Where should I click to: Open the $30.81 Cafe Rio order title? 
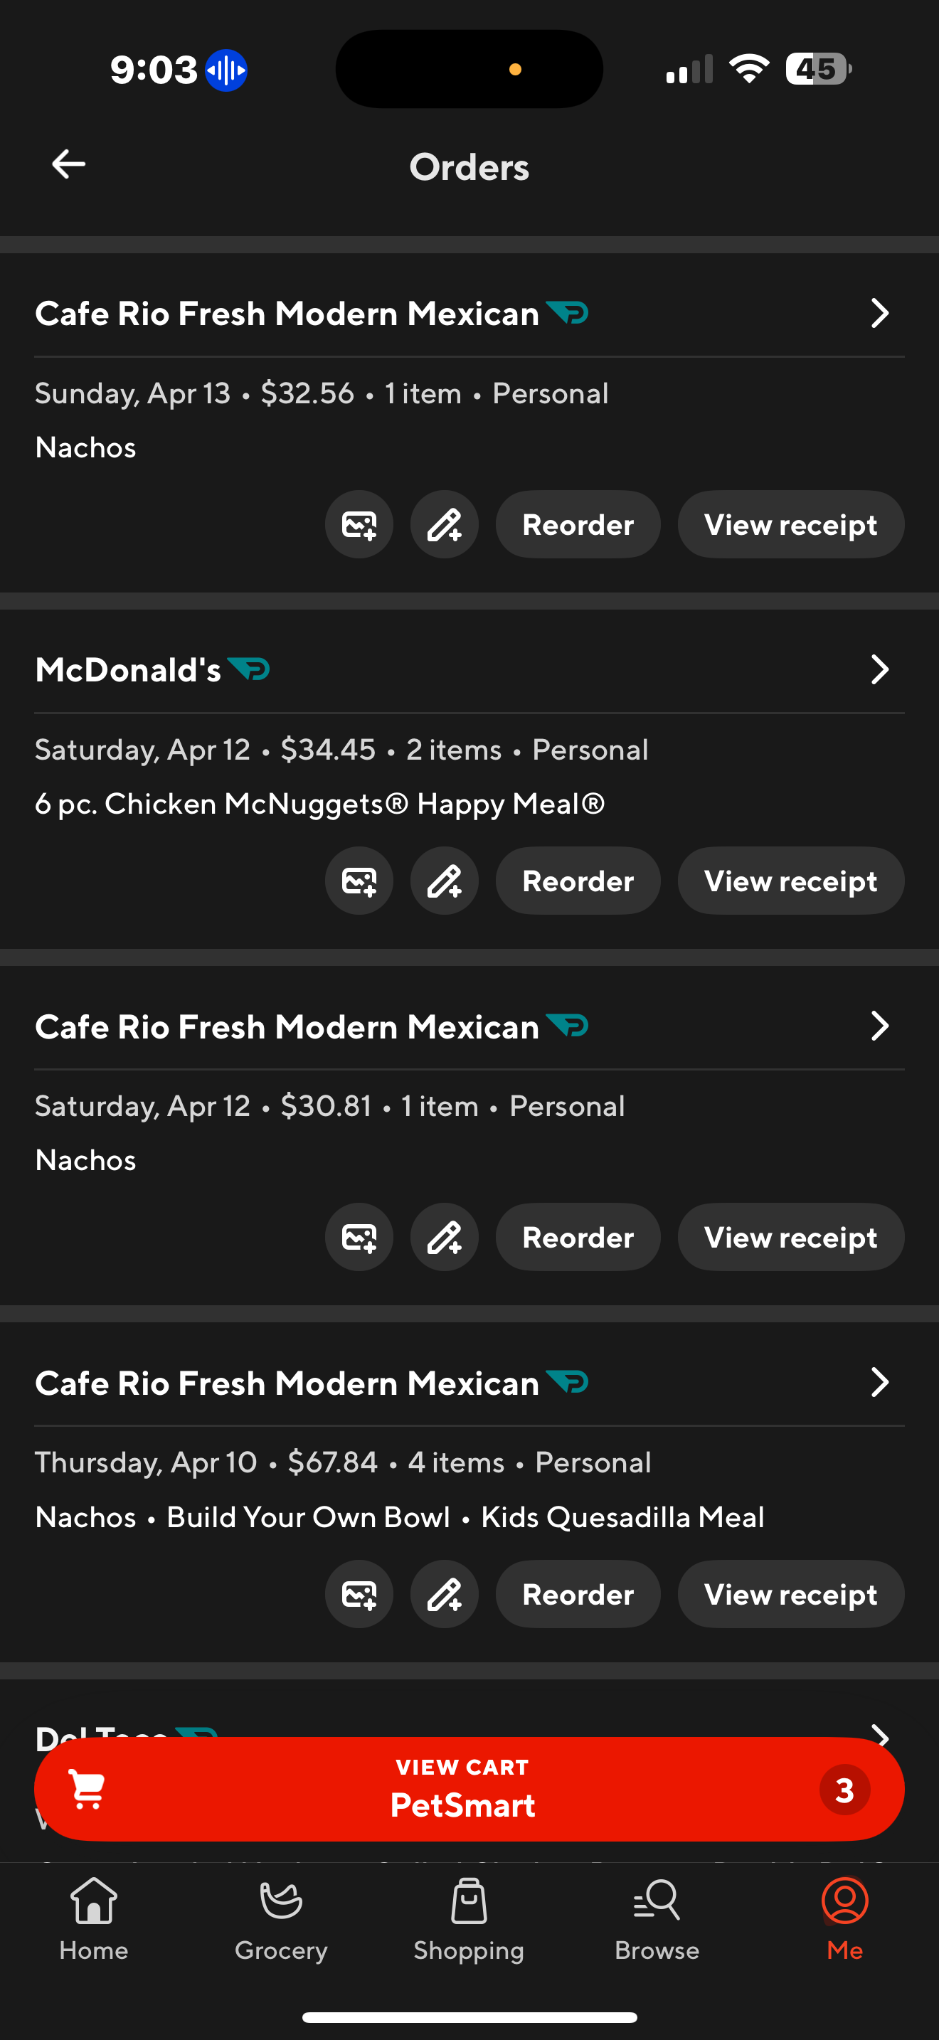[x=287, y=1027]
